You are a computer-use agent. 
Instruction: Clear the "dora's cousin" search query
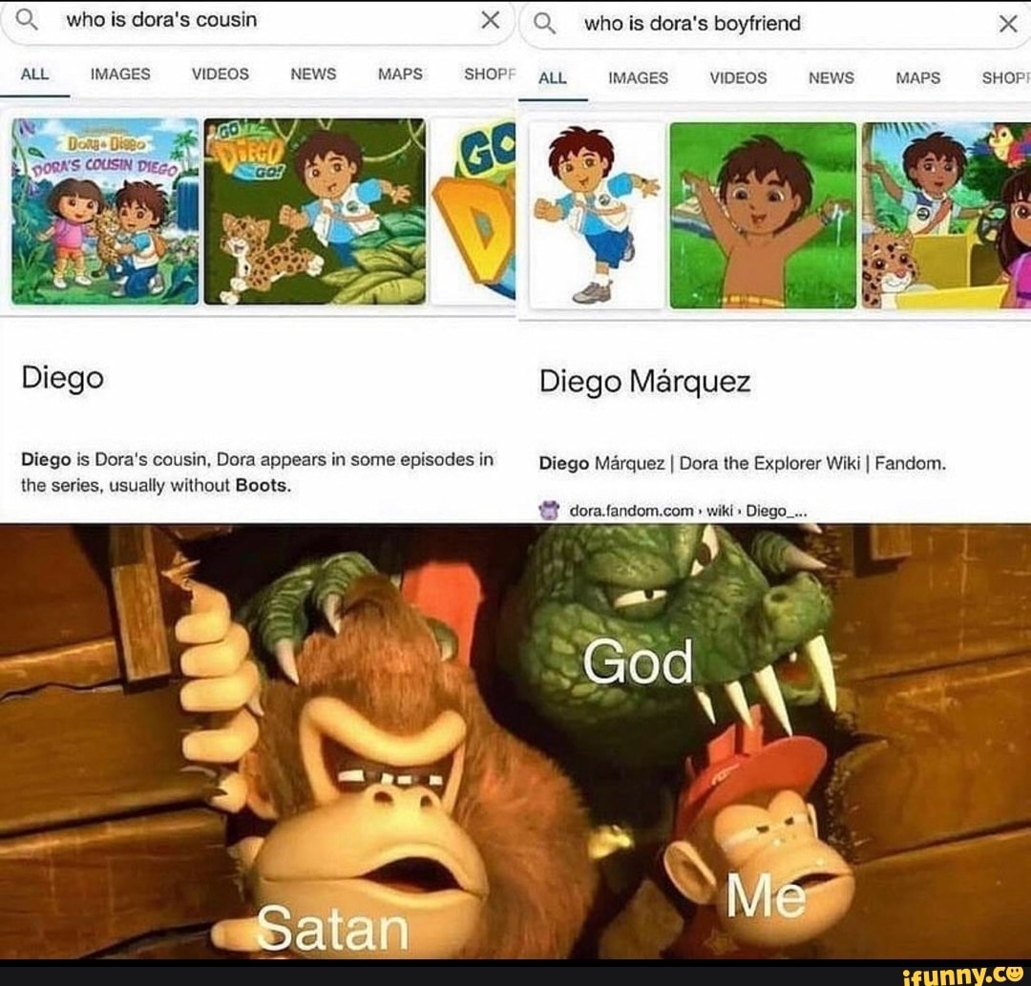click(490, 20)
